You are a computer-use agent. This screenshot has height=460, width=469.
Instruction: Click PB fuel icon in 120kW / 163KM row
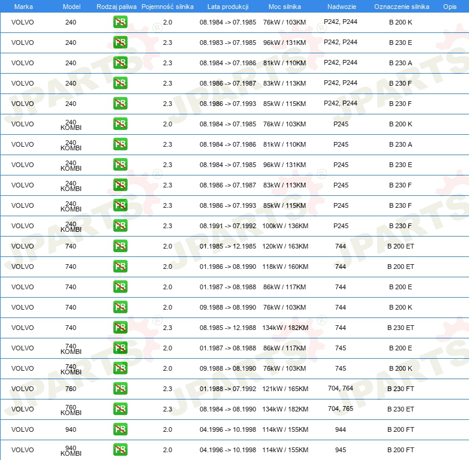click(x=120, y=246)
